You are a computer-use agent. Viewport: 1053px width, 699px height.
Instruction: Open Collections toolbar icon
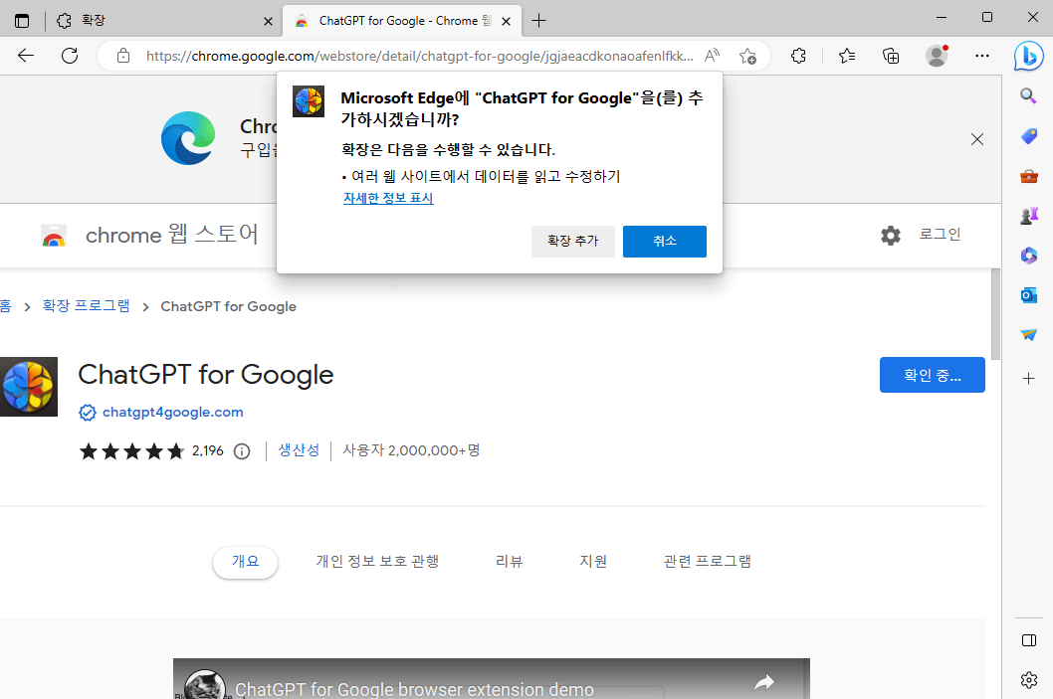891,56
